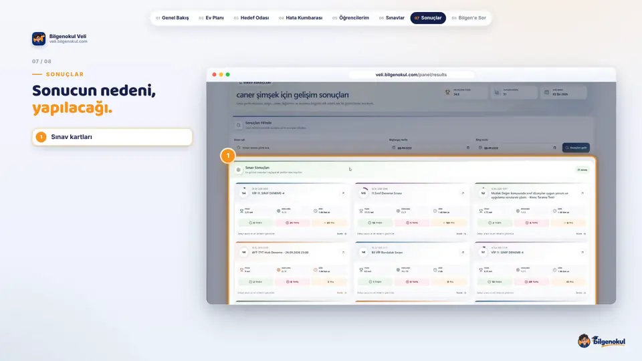Open the Başlangıç tarihi date field
This screenshot has width=642, height=361.
pyautogui.click(x=431, y=148)
